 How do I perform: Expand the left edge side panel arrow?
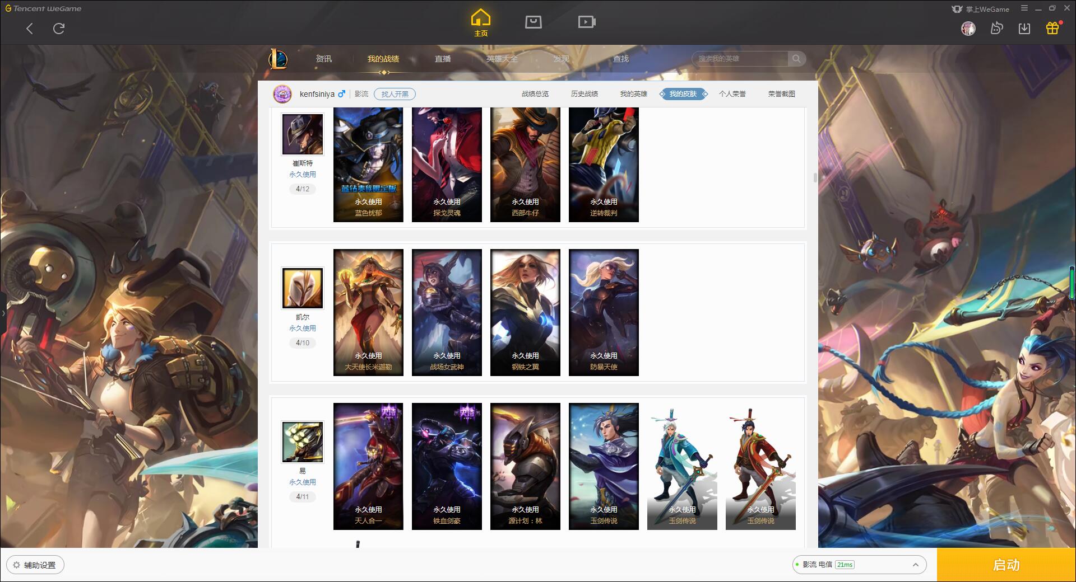point(3,313)
